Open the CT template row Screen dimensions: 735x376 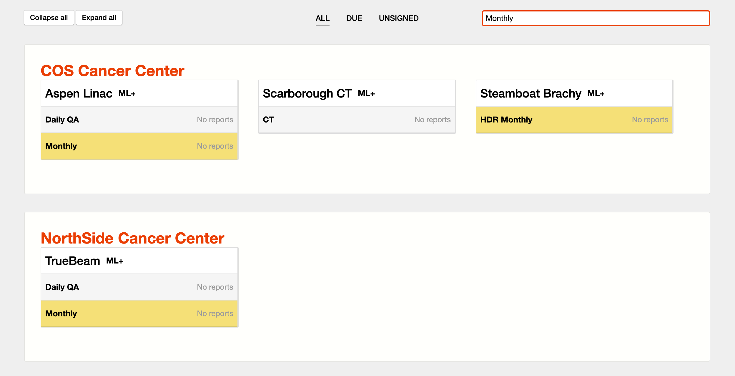click(357, 120)
